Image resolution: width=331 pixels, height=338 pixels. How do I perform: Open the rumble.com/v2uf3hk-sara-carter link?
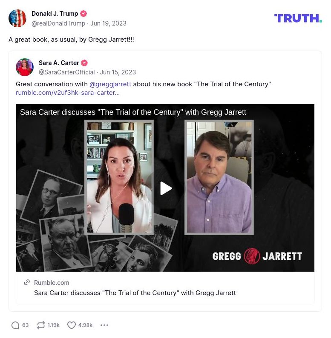click(x=68, y=93)
